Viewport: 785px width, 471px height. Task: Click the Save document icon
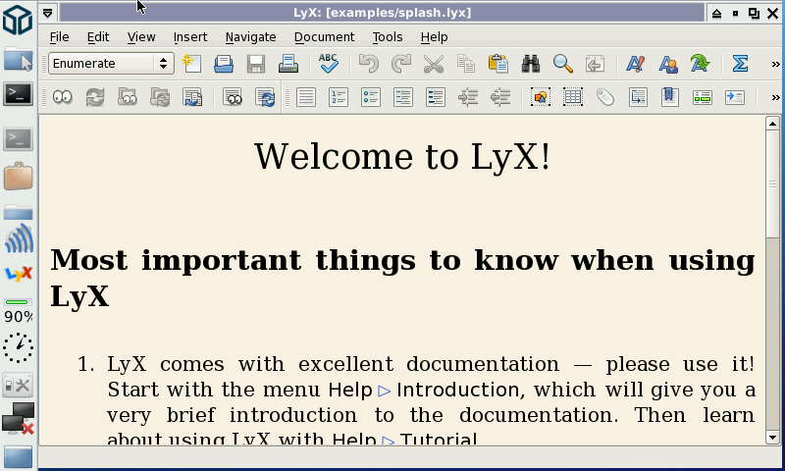(256, 64)
